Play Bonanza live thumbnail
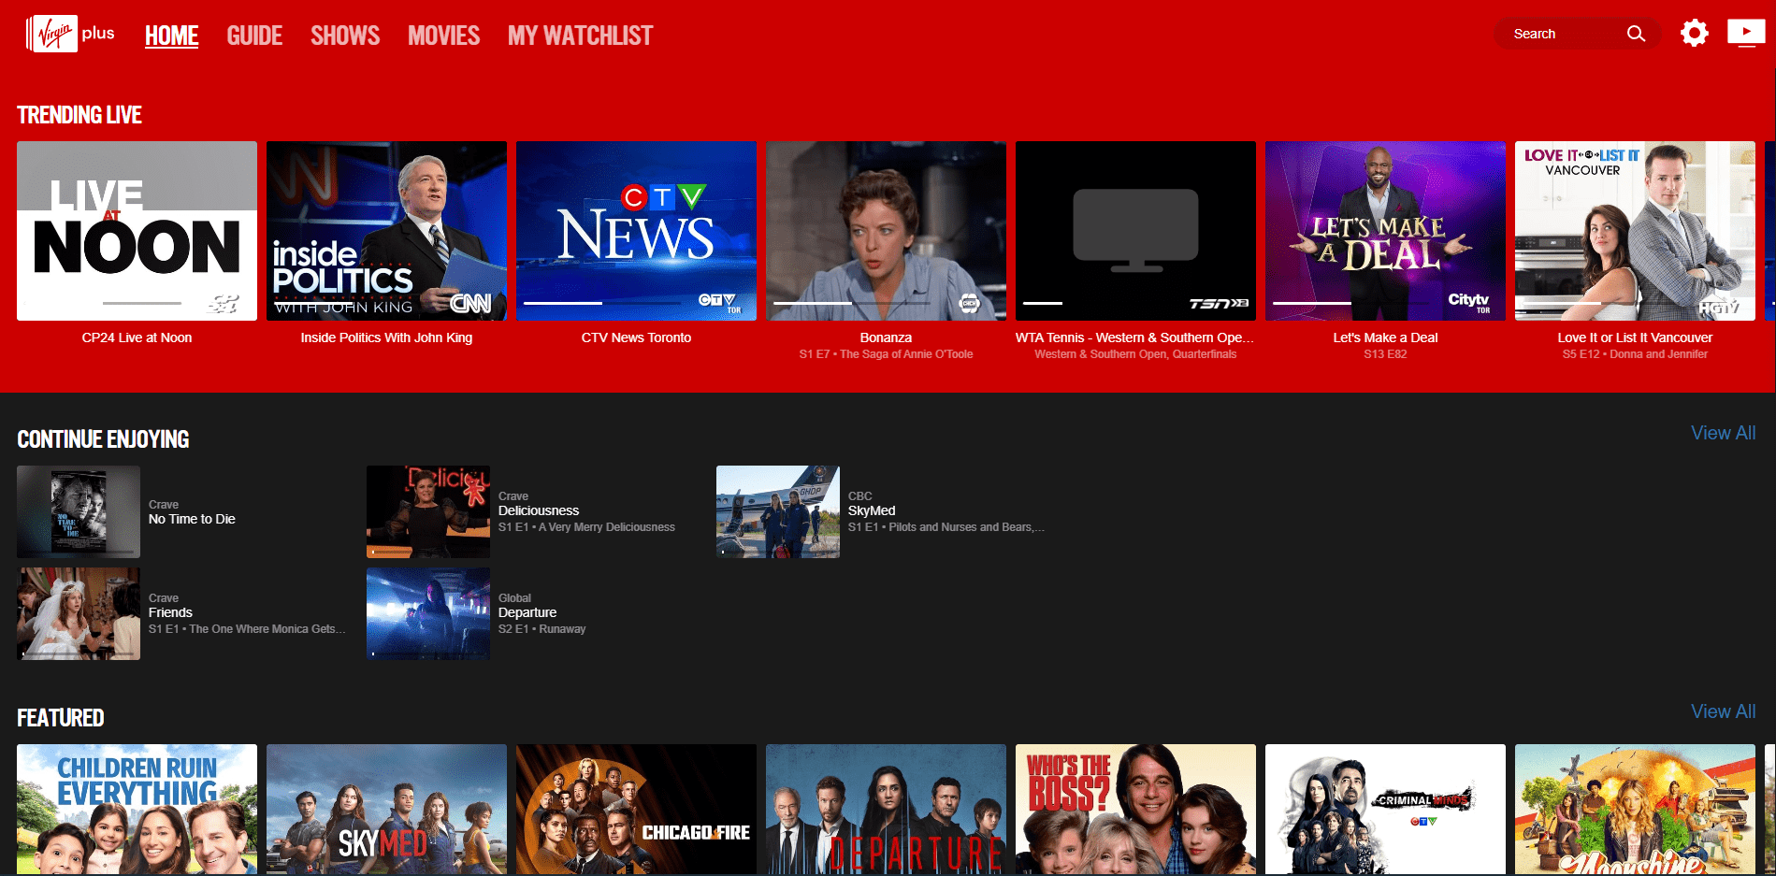This screenshot has height=876, width=1776. [886, 231]
